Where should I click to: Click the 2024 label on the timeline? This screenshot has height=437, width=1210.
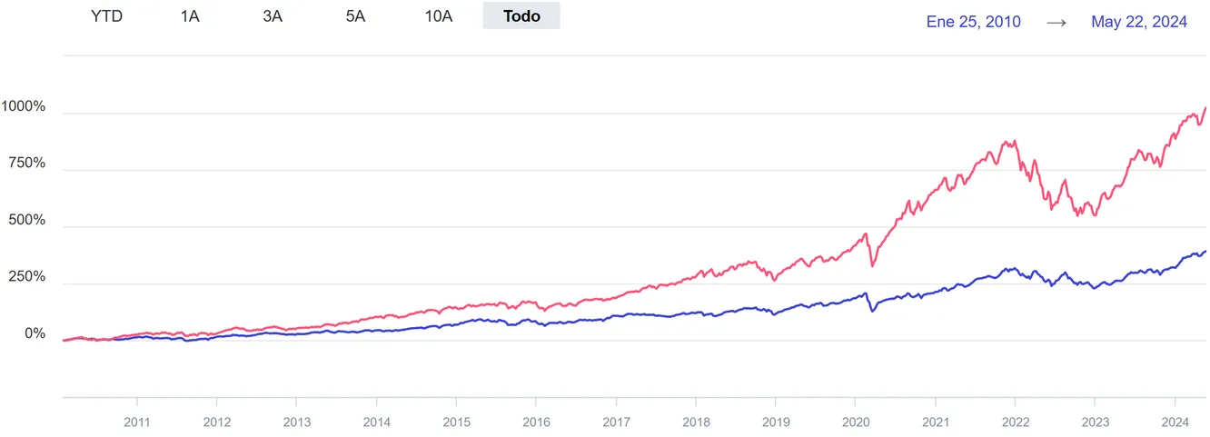click(x=1175, y=422)
